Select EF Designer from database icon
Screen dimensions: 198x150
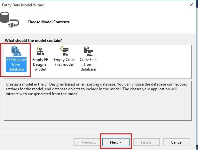point(16,51)
